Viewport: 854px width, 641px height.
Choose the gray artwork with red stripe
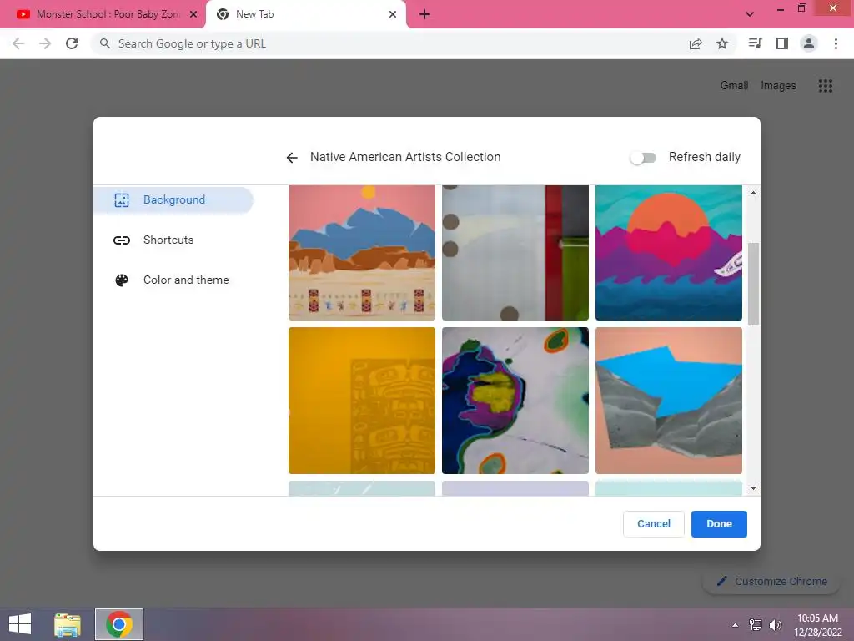pos(515,253)
